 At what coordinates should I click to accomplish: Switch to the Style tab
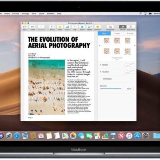click(x=104, y=33)
